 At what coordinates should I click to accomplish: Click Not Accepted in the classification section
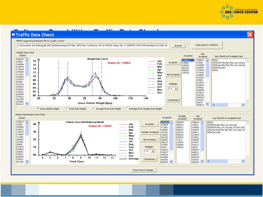click(150, 140)
